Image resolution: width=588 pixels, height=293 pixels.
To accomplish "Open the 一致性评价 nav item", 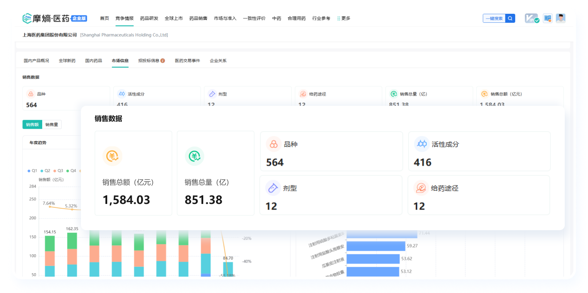I will point(254,19).
